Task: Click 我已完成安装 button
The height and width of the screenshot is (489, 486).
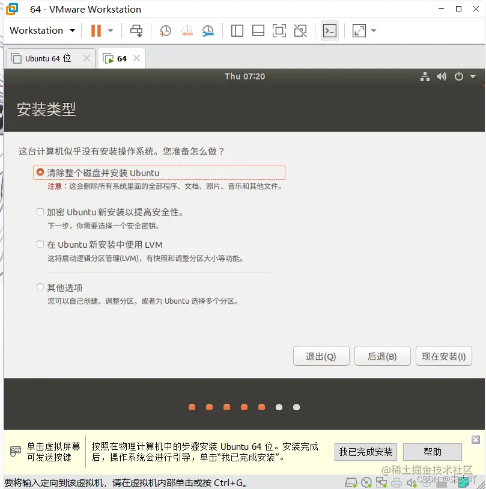Action: click(366, 452)
